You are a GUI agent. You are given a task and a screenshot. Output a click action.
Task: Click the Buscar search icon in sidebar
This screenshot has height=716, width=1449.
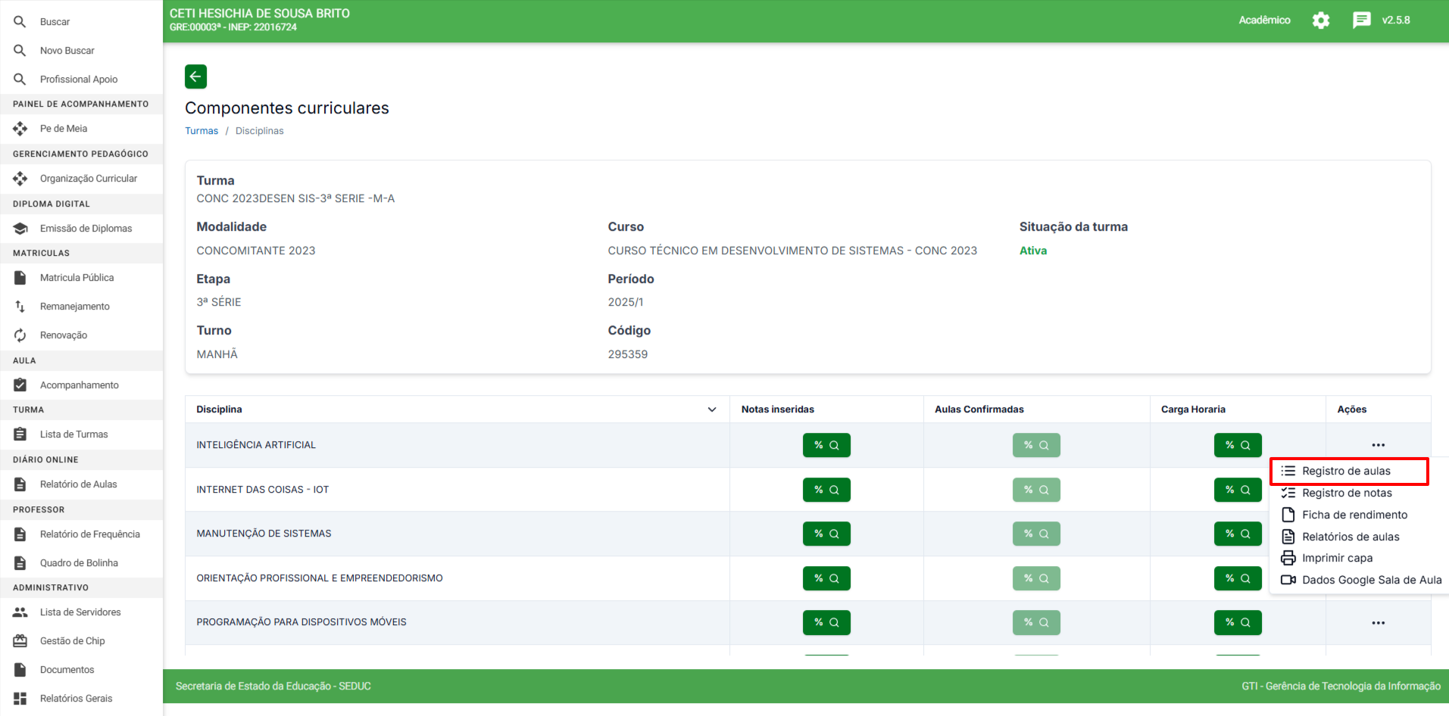[20, 22]
